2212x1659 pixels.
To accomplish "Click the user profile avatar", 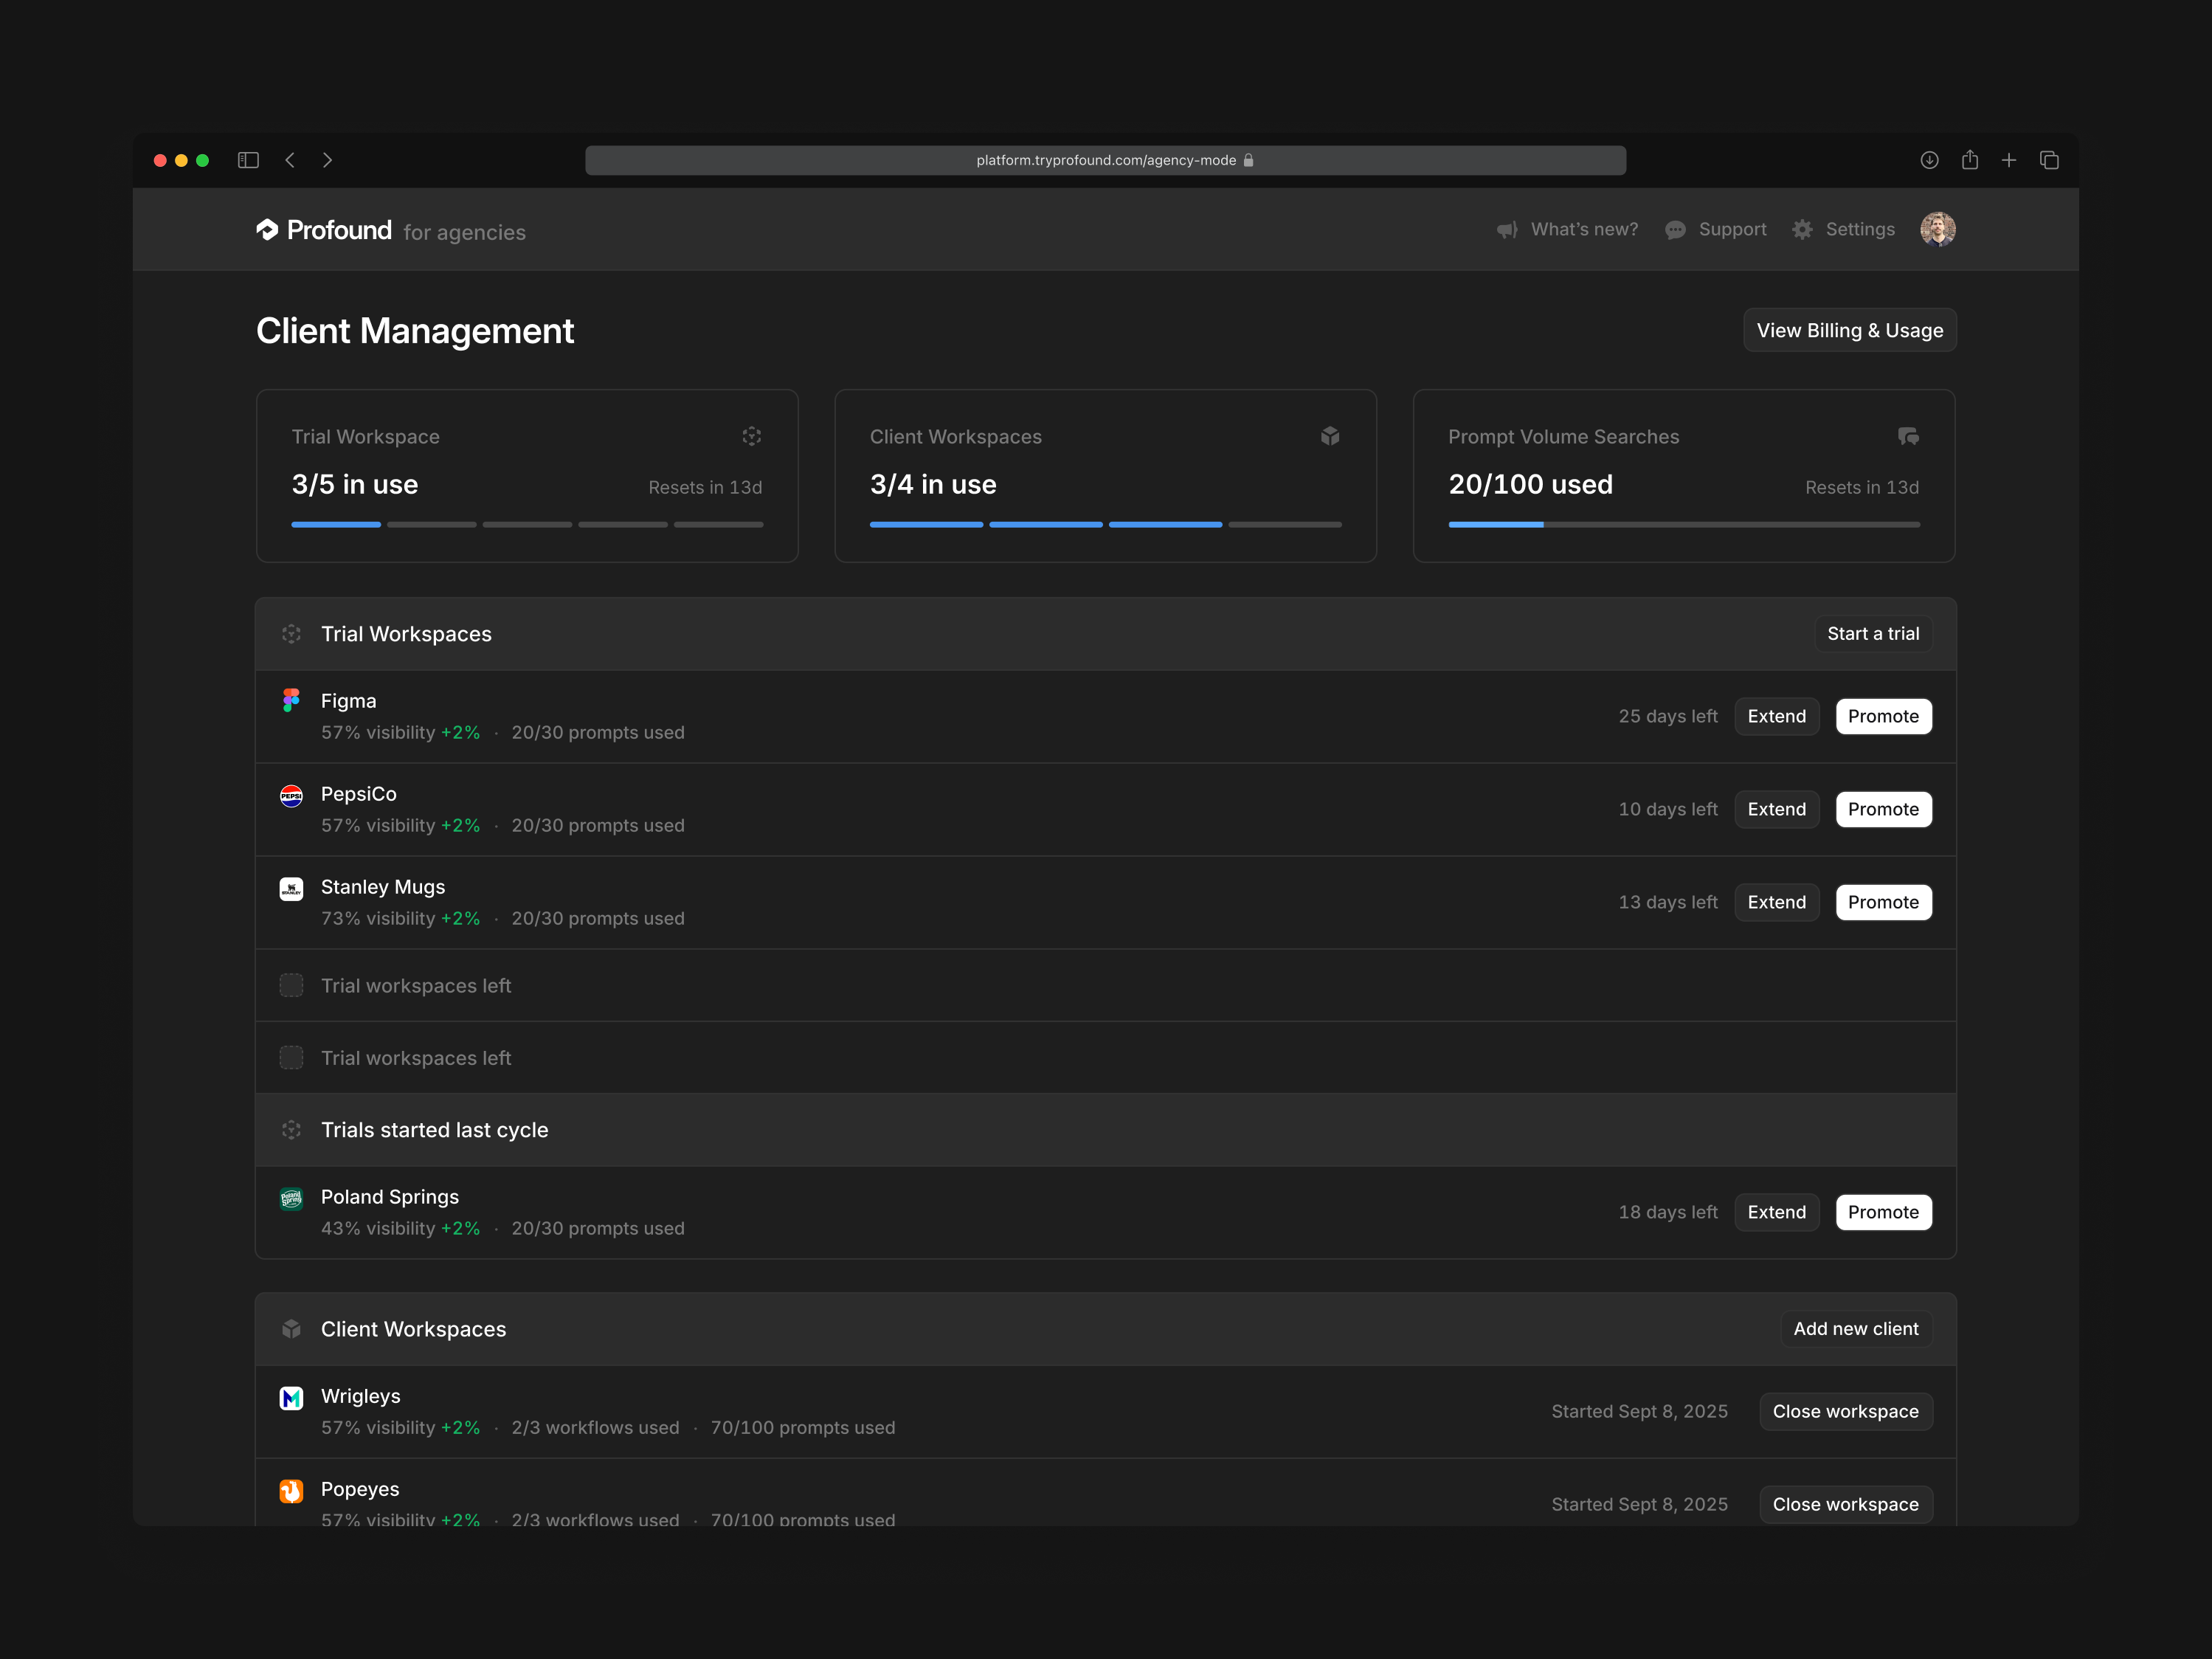I will (x=1937, y=229).
